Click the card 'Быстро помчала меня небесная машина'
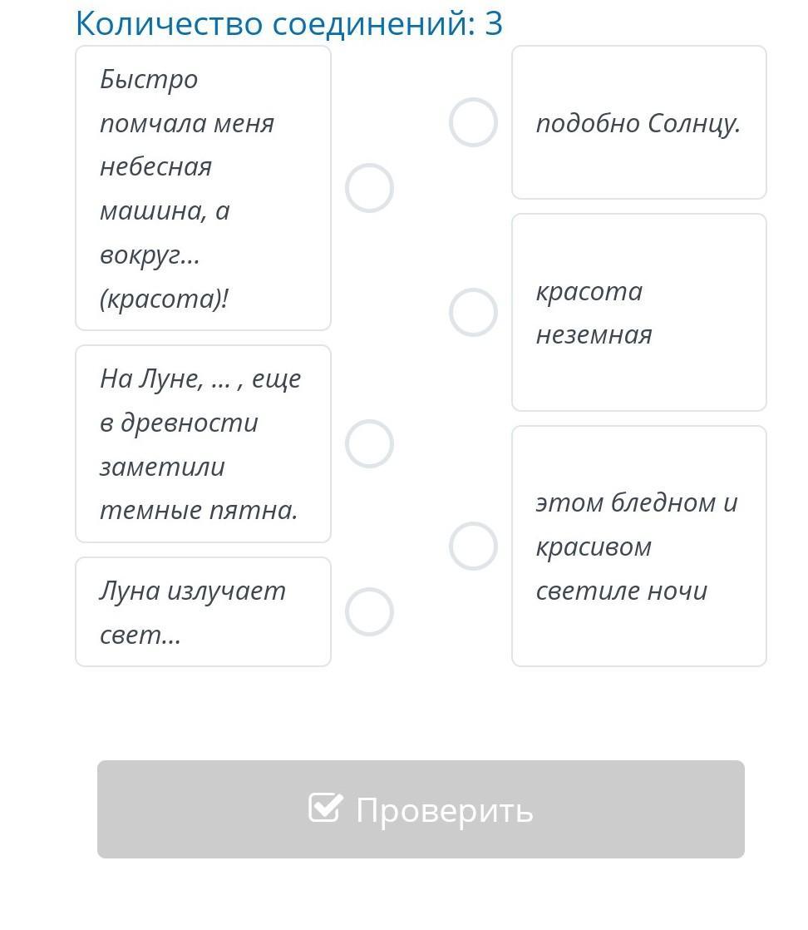The image size is (808, 930). (204, 188)
